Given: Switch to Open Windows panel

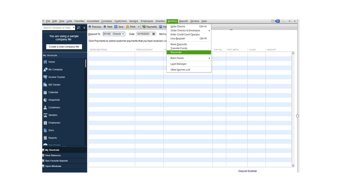Looking at the screenshot, I should [65, 166].
